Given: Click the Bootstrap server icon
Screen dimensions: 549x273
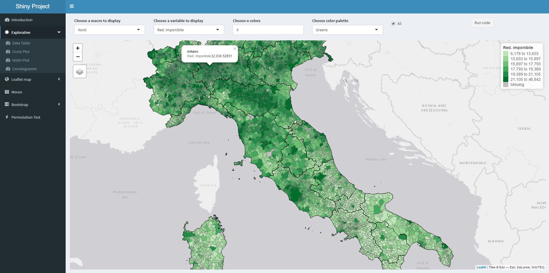Looking at the screenshot, I should point(7,105).
